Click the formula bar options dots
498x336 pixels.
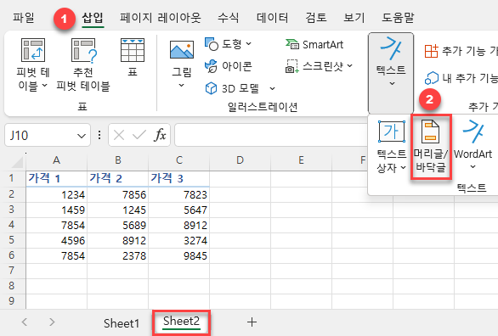(x=99, y=136)
